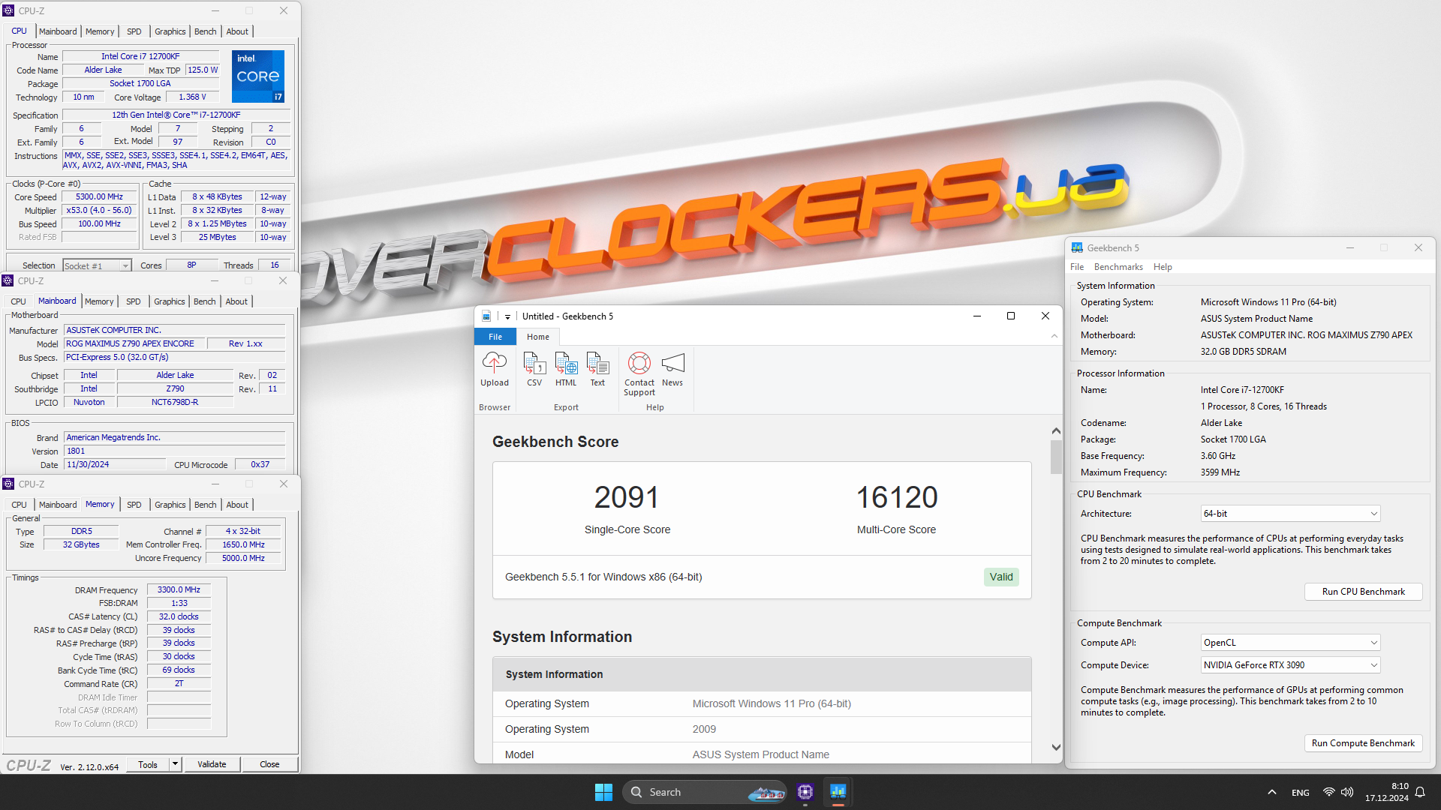Click the multi-core score 16120
This screenshot has width=1441, height=810.
coord(897,497)
